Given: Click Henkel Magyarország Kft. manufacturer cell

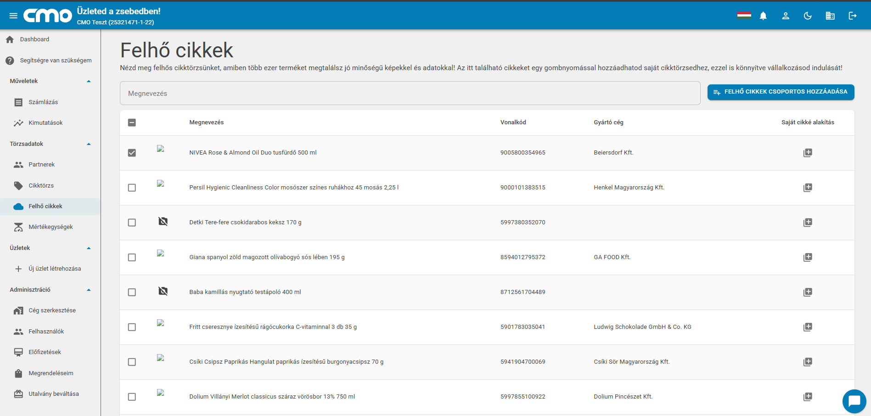Looking at the screenshot, I should 629,188.
